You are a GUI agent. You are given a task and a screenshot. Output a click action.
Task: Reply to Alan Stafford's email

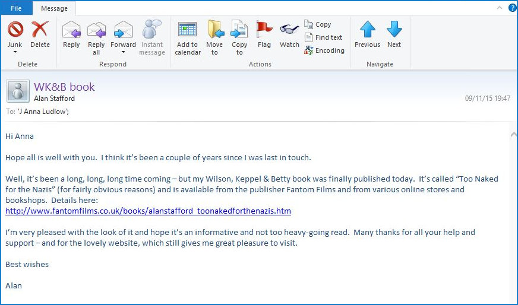pos(71,30)
